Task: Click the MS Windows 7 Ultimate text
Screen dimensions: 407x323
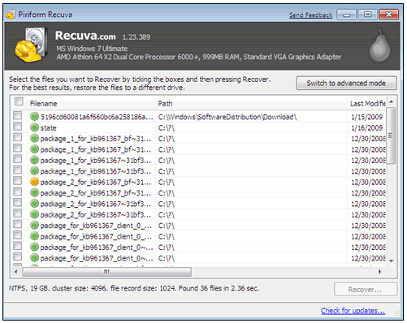Action: pos(92,49)
